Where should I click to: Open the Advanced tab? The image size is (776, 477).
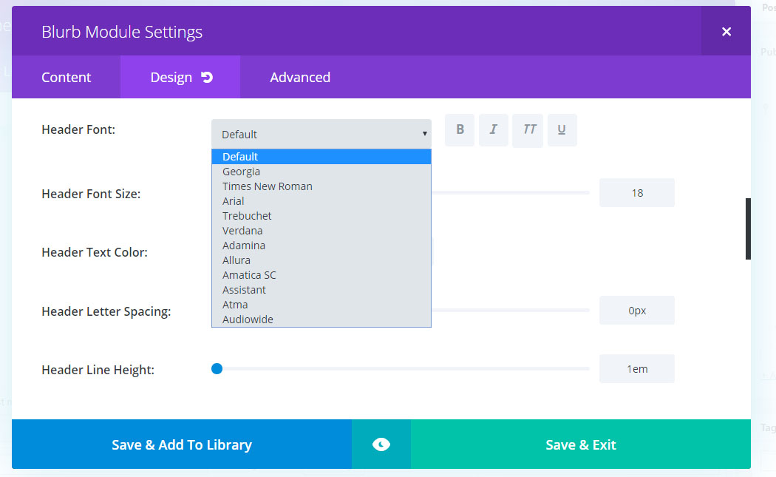300,77
